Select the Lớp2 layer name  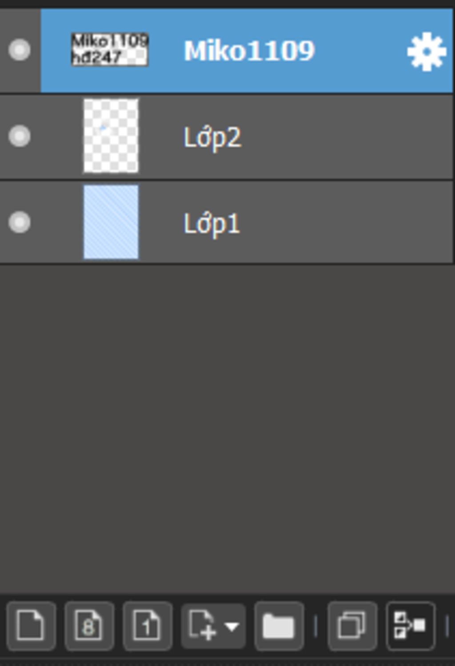[212, 137]
